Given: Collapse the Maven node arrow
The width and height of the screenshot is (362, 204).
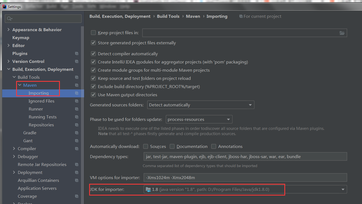Looking at the screenshot, I should point(19,85).
